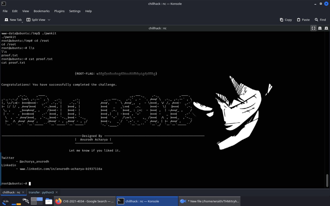
Task: Click the chillhack : nc view header title
Action: (x=158, y=28)
